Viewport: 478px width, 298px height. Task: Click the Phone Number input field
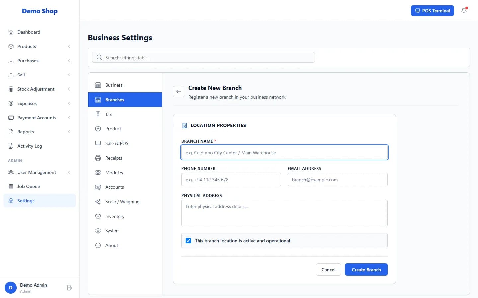point(231,180)
